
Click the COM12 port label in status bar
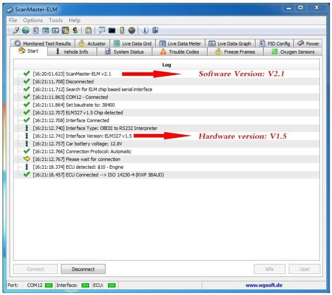35,285
